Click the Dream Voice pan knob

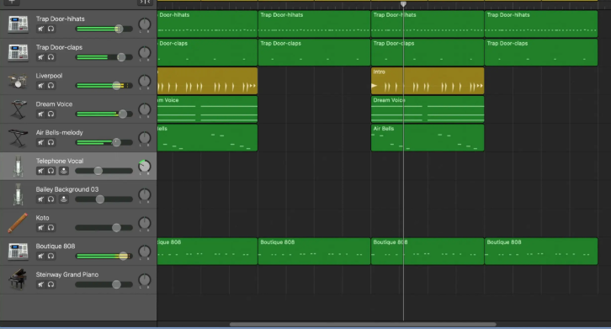[145, 109]
